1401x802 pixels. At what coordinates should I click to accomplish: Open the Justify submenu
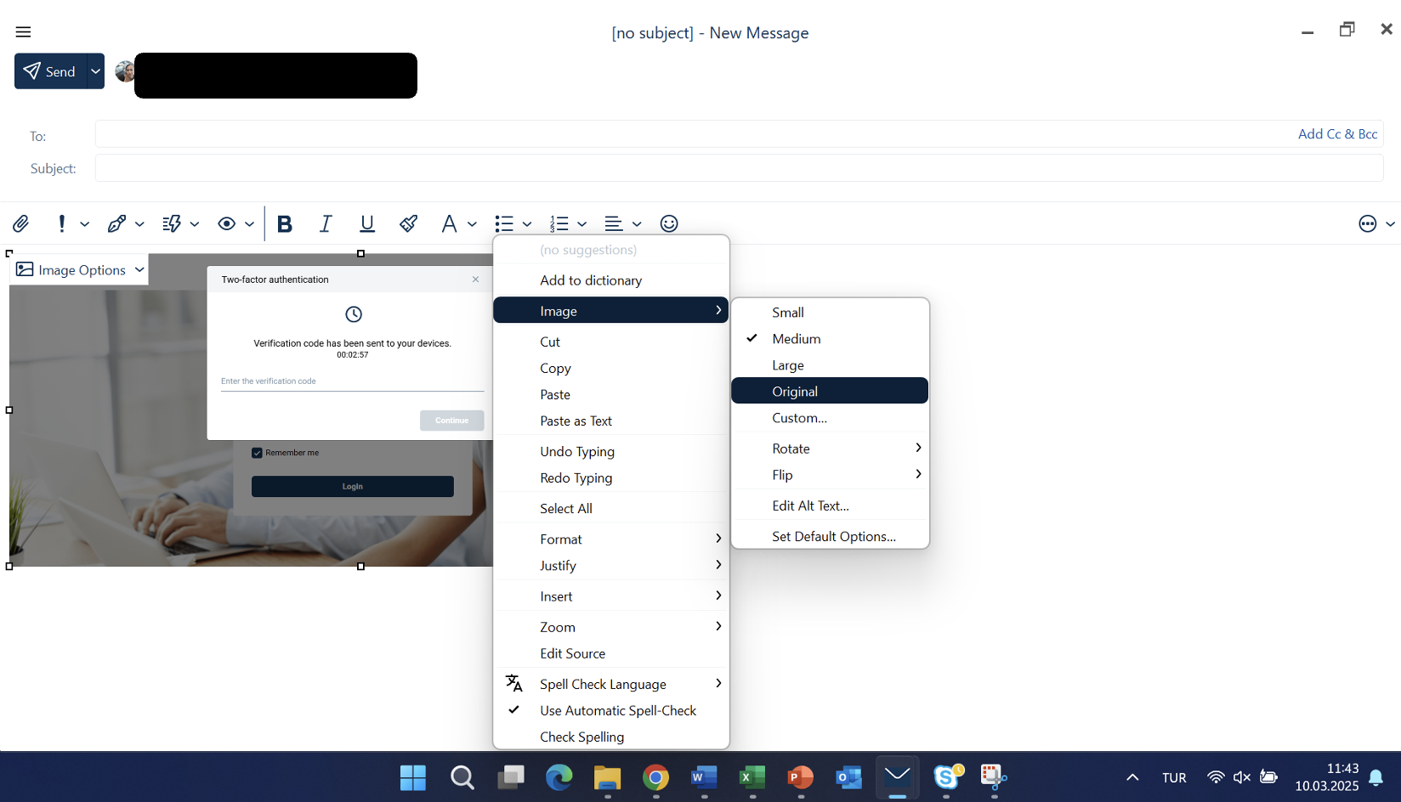tap(610, 565)
